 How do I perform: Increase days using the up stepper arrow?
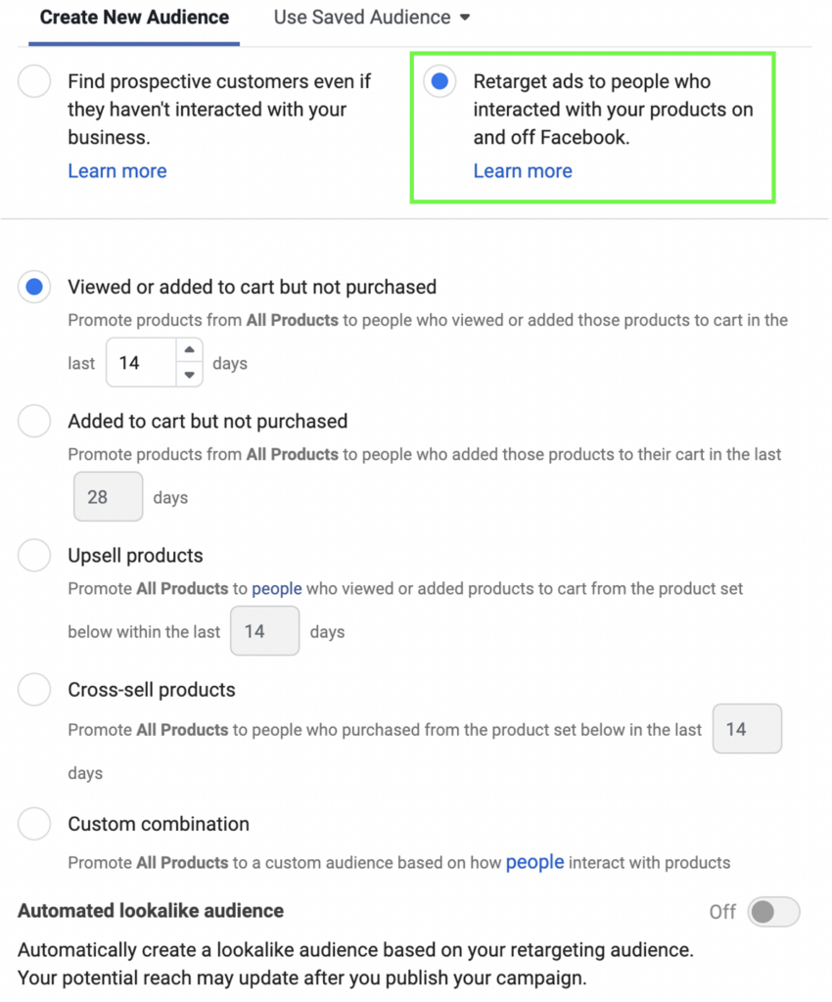[189, 350]
